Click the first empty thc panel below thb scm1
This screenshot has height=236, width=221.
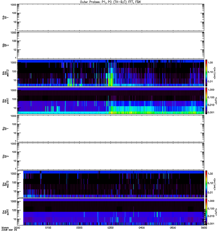point(111,129)
